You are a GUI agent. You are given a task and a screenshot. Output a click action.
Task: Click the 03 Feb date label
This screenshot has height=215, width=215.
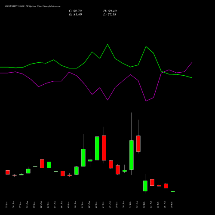click(144, 205)
